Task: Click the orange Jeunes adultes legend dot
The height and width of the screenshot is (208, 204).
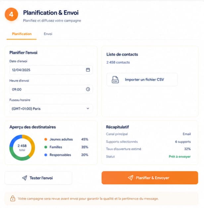Action: coord(46,139)
